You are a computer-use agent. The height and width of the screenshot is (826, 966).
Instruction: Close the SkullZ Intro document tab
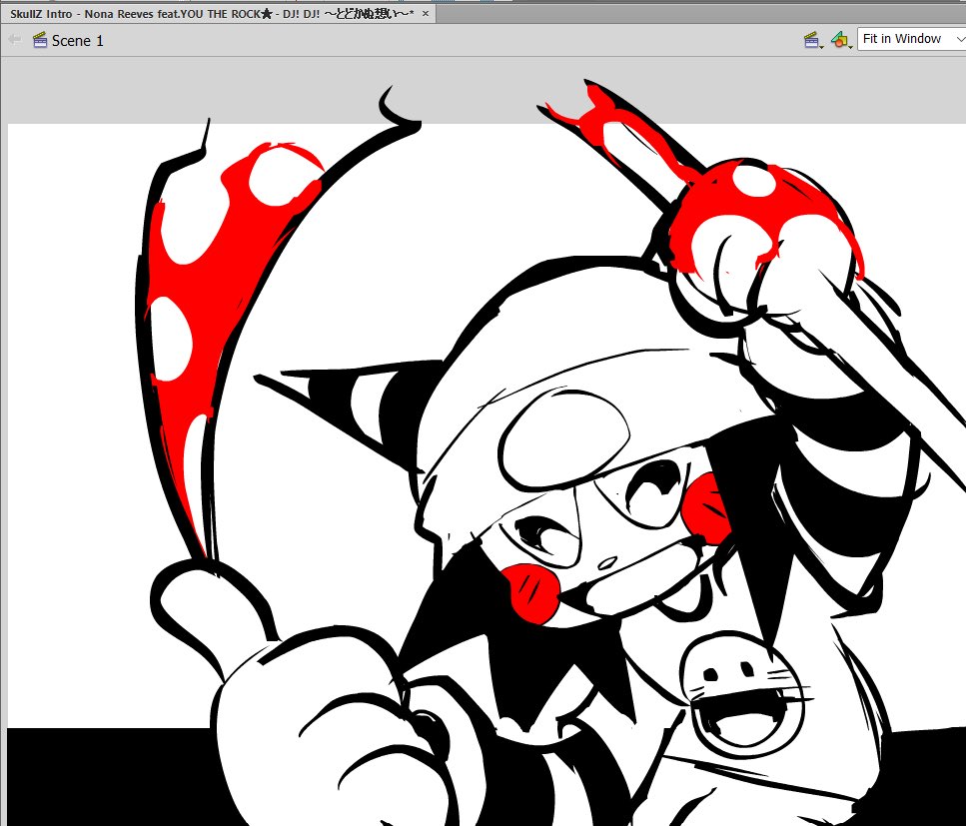[x=426, y=14]
